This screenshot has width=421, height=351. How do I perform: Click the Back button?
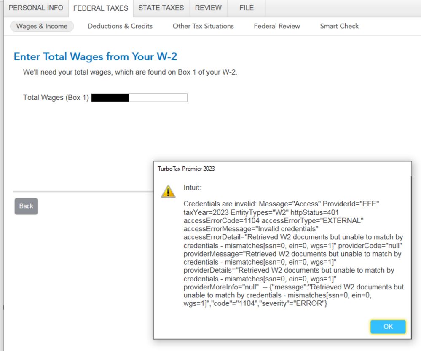tap(26, 206)
